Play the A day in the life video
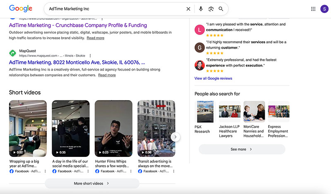331x194 pixels. pyautogui.click(x=71, y=128)
